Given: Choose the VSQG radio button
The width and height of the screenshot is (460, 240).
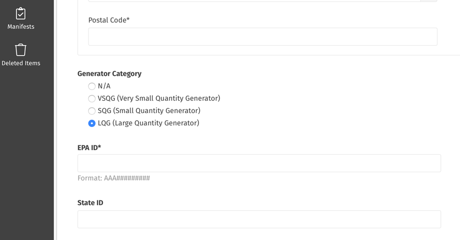Looking at the screenshot, I should coord(92,99).
